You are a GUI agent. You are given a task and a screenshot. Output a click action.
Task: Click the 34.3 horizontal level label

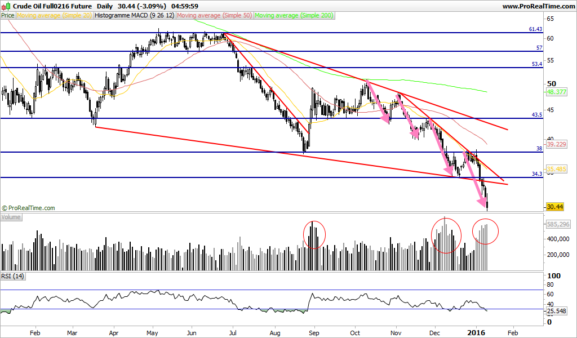point(537,174)
